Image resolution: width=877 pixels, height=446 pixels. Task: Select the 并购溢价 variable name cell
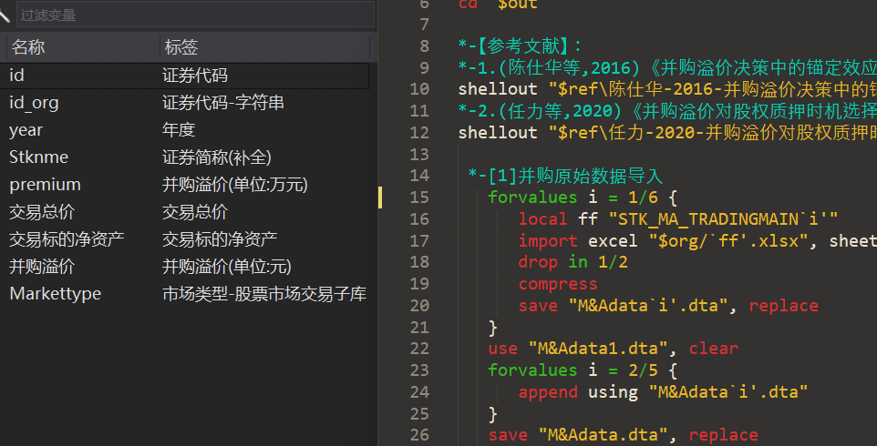click(x=42, y=267)
